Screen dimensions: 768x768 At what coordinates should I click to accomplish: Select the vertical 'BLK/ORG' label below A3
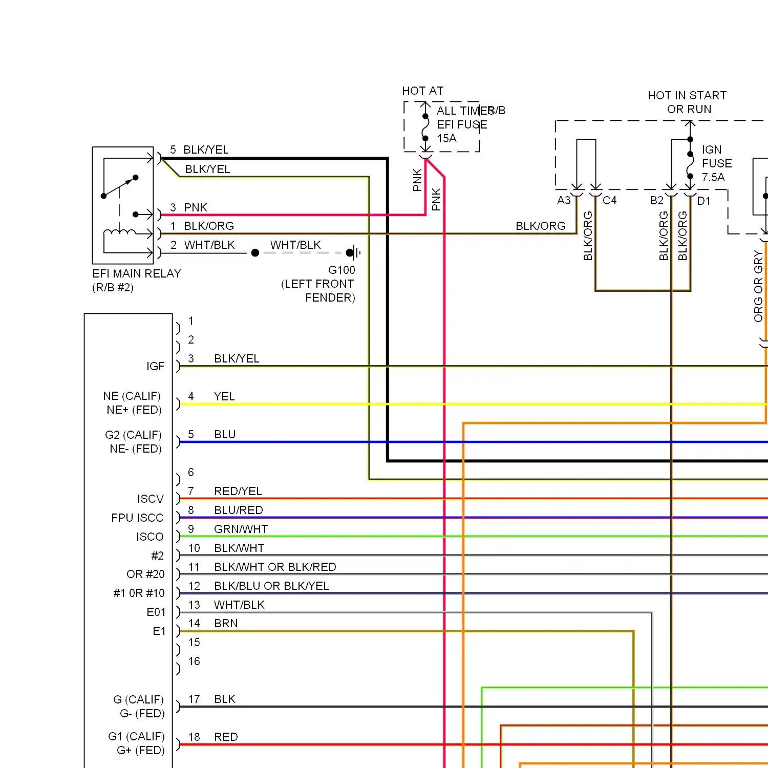[x=588, y=236]
